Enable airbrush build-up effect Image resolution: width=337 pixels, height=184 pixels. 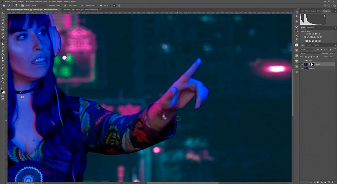click(82, 6)
